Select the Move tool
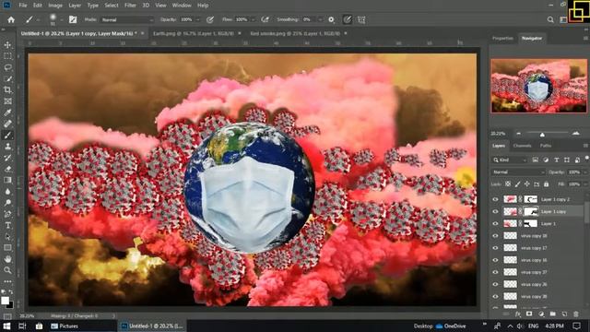 point(7,45)
